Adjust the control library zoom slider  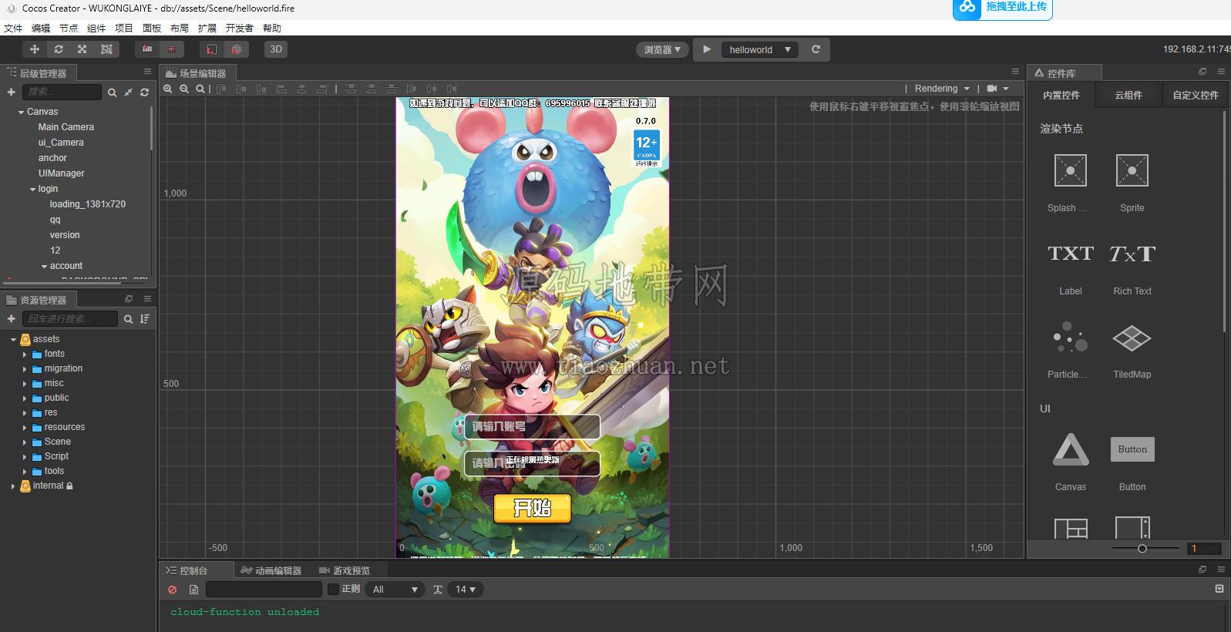pos(1142,549)
